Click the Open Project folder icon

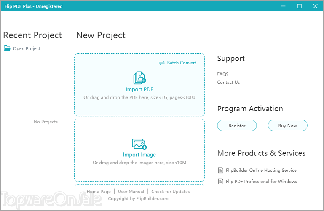[x=7, y=48]
